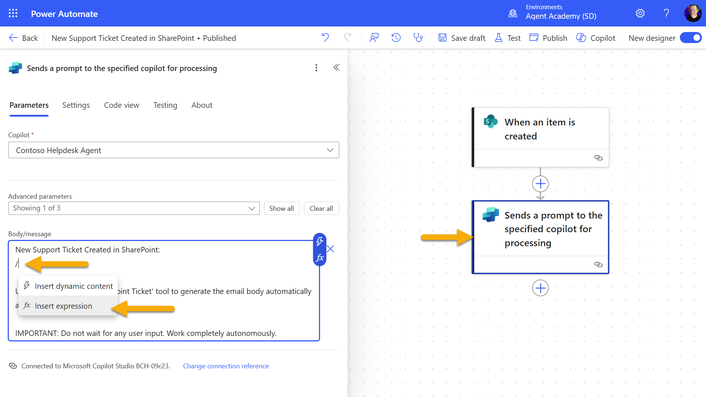Click the Show all button
This screenshot has height=397, width=706.
coord(281,209)
